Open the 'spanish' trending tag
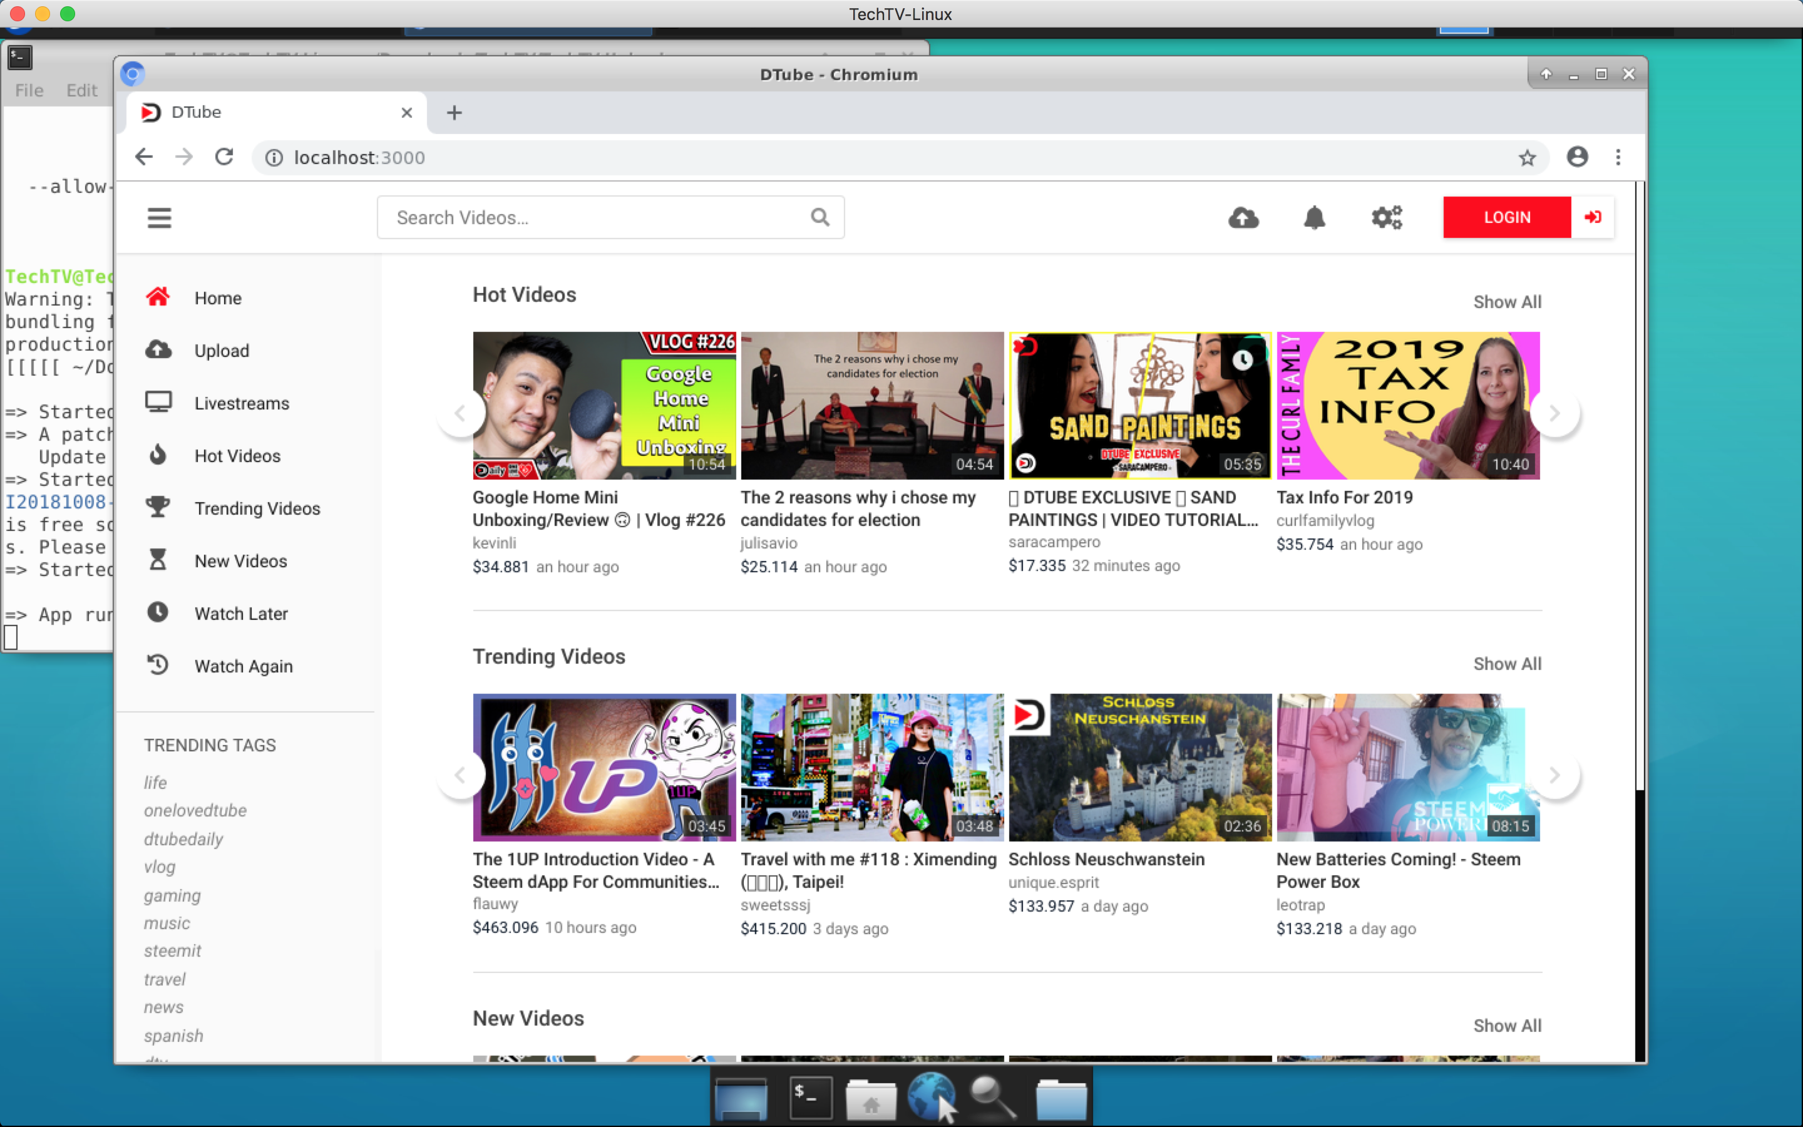Screen dimensions: 1803x1127 (173, 1036)
